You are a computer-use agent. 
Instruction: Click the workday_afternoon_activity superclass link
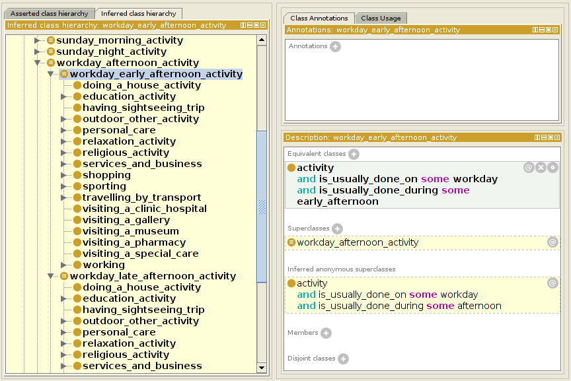click(357, 242)
